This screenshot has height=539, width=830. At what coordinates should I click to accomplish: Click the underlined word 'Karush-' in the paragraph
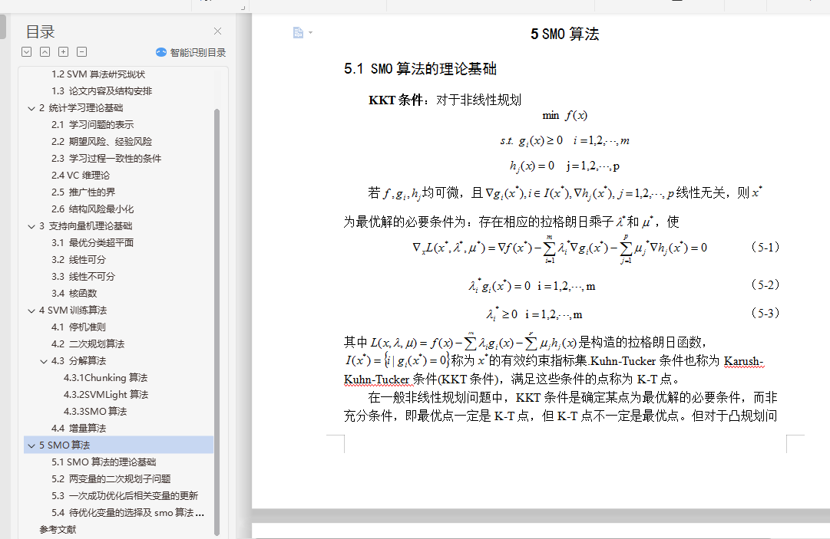click(744, 361)
